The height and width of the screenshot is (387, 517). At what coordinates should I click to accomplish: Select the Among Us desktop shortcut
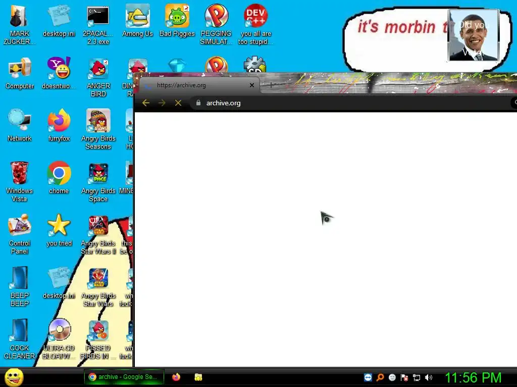137,21
